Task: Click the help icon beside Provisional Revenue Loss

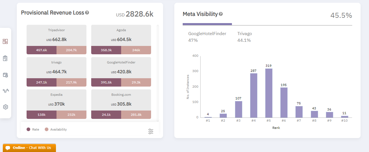Action: [87, 13]
